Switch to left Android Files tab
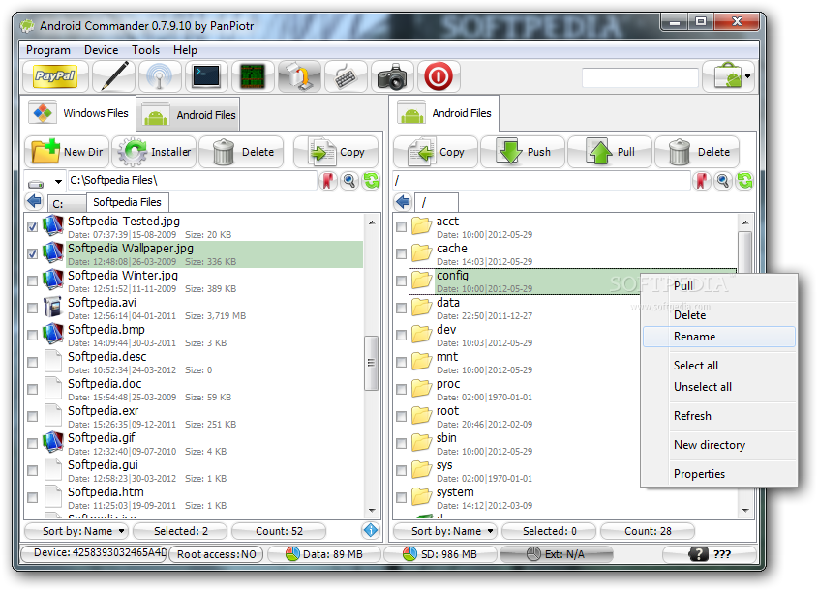Screen dimensions: 818x591 click(x=189, y=115)
